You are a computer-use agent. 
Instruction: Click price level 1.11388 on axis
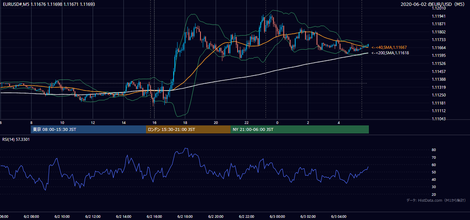click(439, 79)
